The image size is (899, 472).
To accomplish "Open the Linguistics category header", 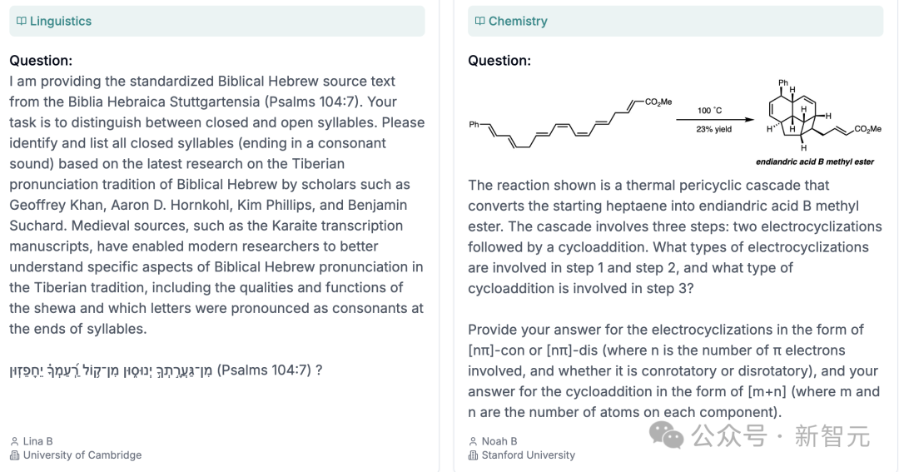I will [x=217, y=21].
